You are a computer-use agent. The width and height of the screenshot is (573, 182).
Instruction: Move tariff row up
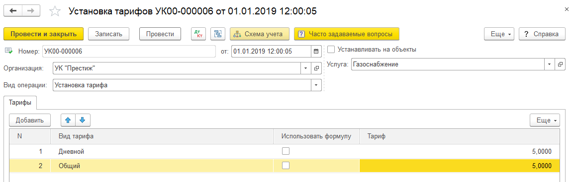pyautogui.click(x=68, y=120)
